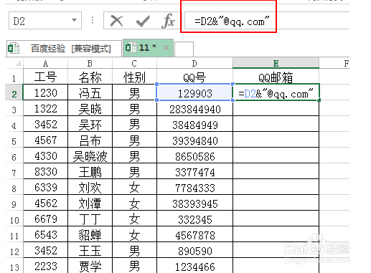The width and height of the screenshot is (371, 273).
Task: Open the blank new workbook tab
Action: coord(184,49)
